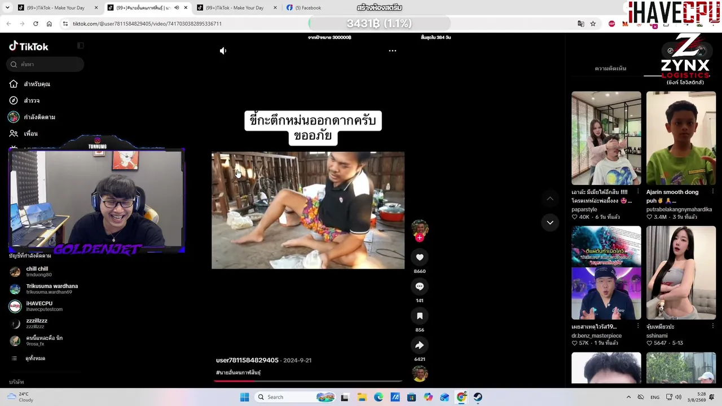Open the dr.benz_masterpiece video thumbnail
This screenshot has height=406, width=722.
[x=606, y=273]
